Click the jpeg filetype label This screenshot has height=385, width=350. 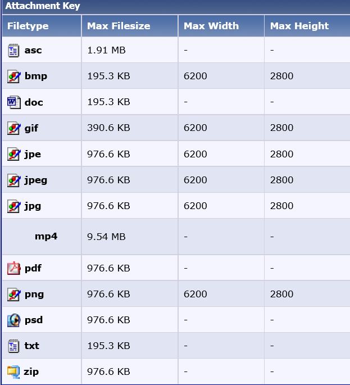point(36,180)
